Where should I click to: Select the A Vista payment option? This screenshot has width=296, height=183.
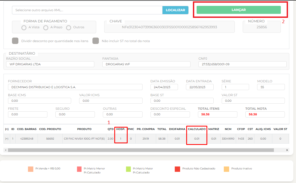click(24, 28)
